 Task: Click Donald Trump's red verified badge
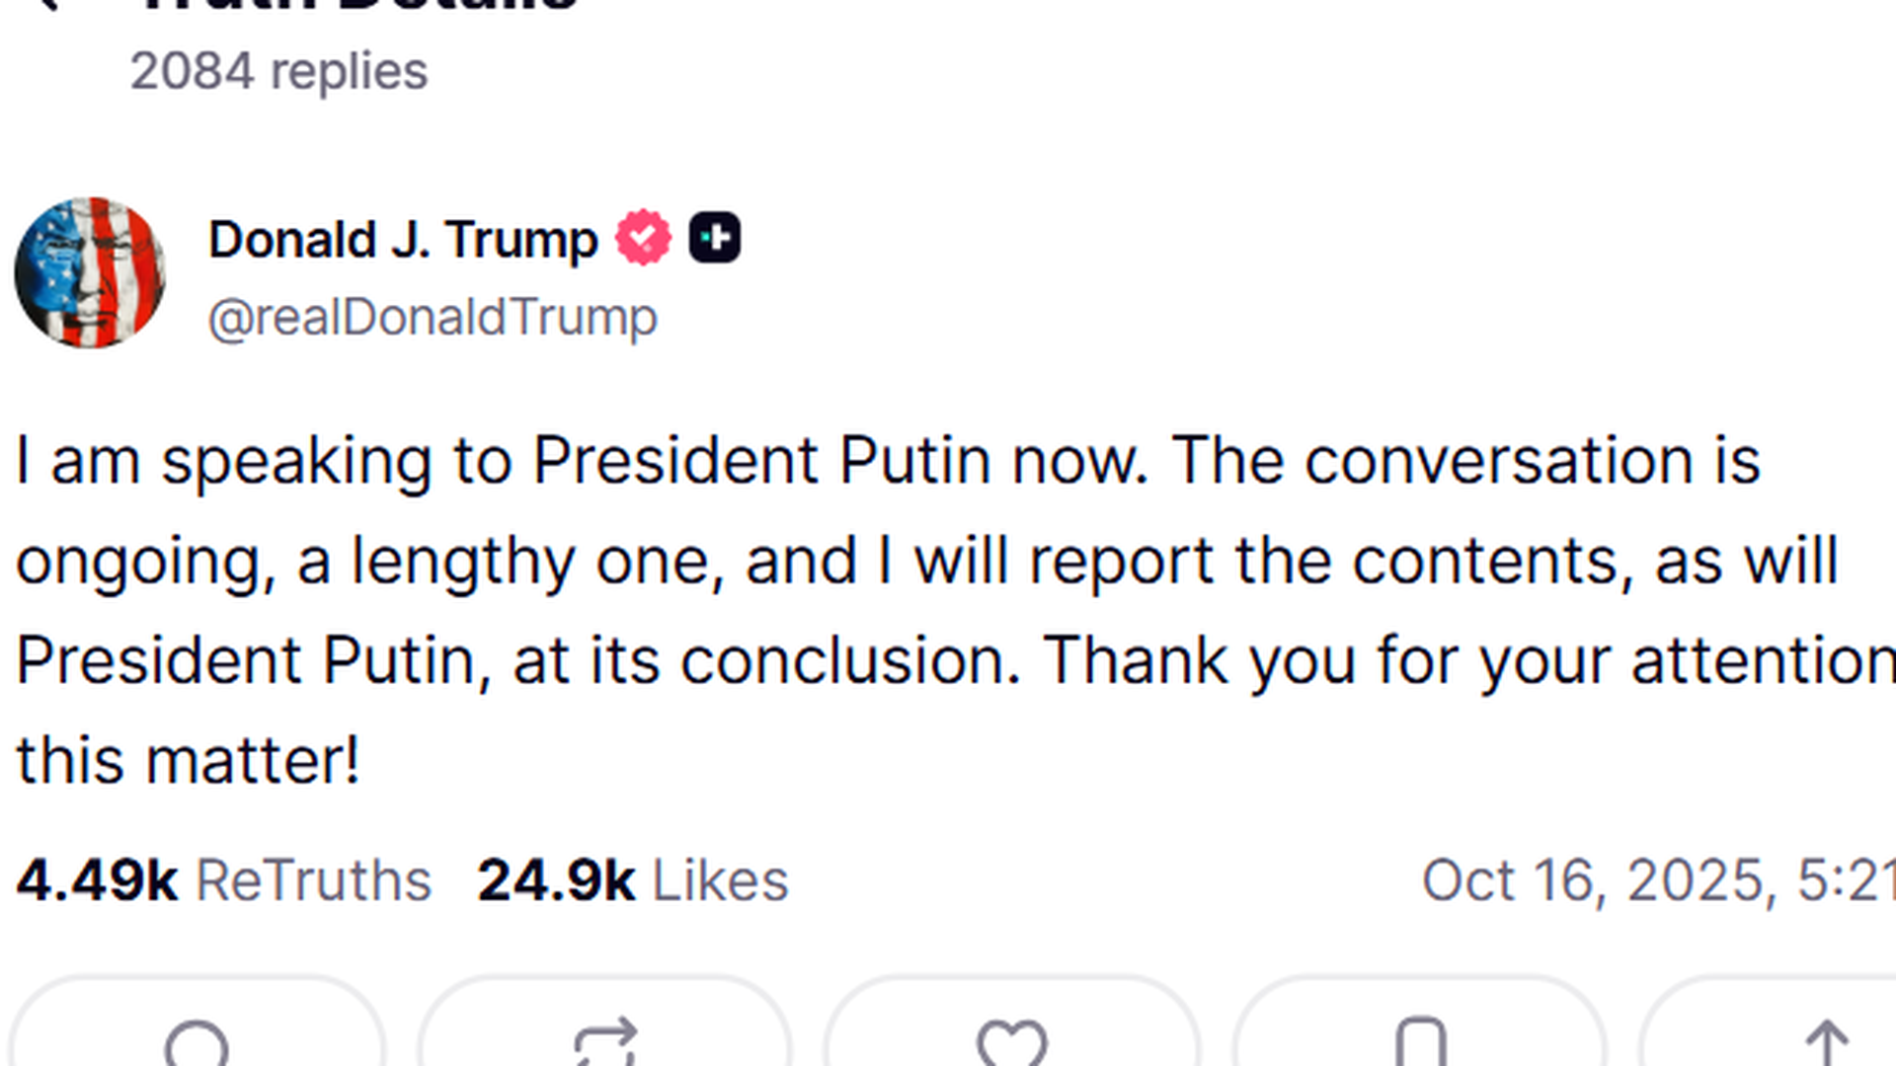coord(643,237)
